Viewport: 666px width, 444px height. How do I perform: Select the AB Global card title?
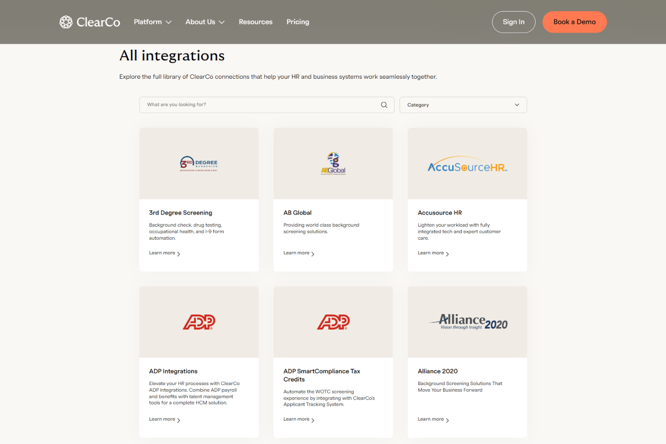(297, 213)
